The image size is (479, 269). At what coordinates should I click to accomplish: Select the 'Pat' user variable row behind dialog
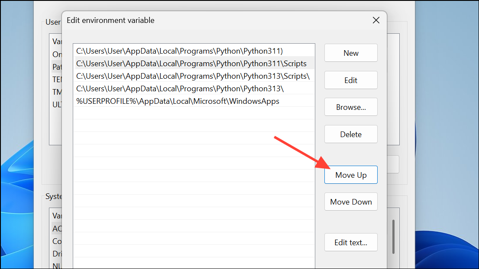click(x=57, y=67)
